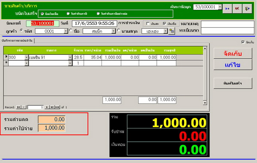Select the ชื่อ customer name radio button
Image resolution: width=257 pixels, height=163 pixels.
(x=71, y=30)
